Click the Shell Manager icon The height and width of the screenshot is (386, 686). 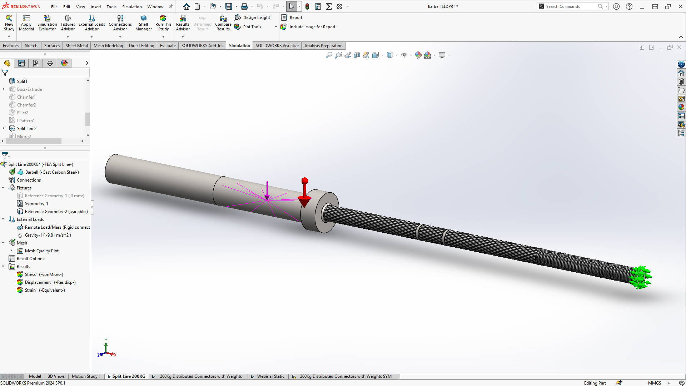click(143, 19)
